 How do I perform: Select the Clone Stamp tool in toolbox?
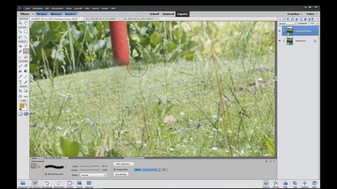click(x=26, y=51)
